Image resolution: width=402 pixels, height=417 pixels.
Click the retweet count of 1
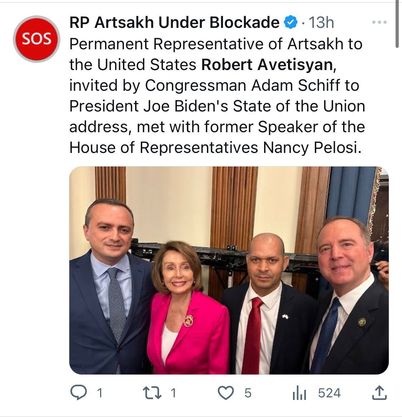coord(173,393)
